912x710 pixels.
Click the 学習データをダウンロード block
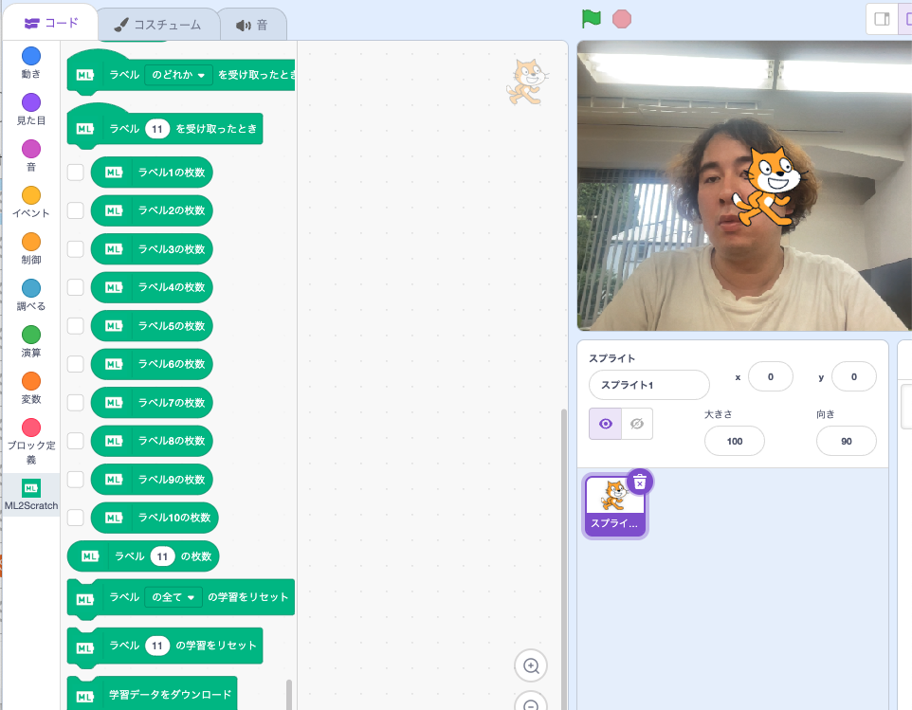pos(153,694)
